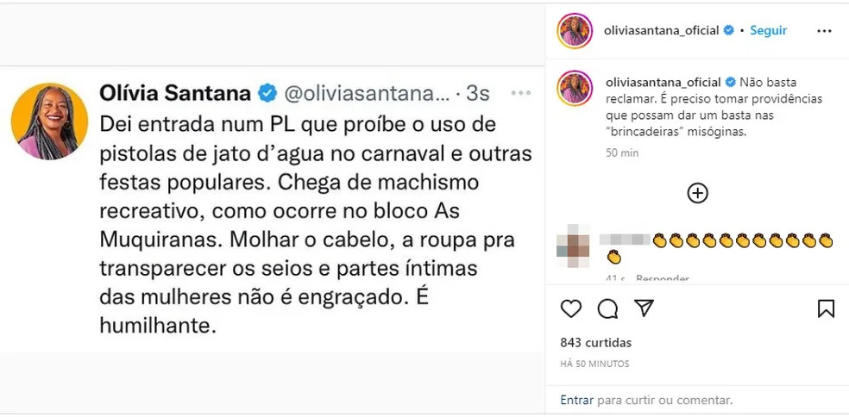View the list of 843 curtidas

595,342
